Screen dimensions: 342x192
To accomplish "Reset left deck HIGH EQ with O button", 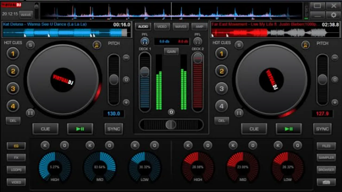I will [x=64, y=145].
